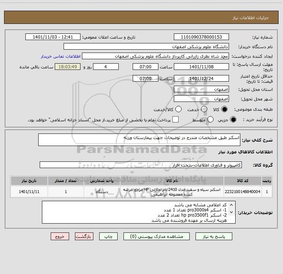
Task: Click the price validity date 1401/12/24
Action: pyautogui.click(x=201, y=78)
